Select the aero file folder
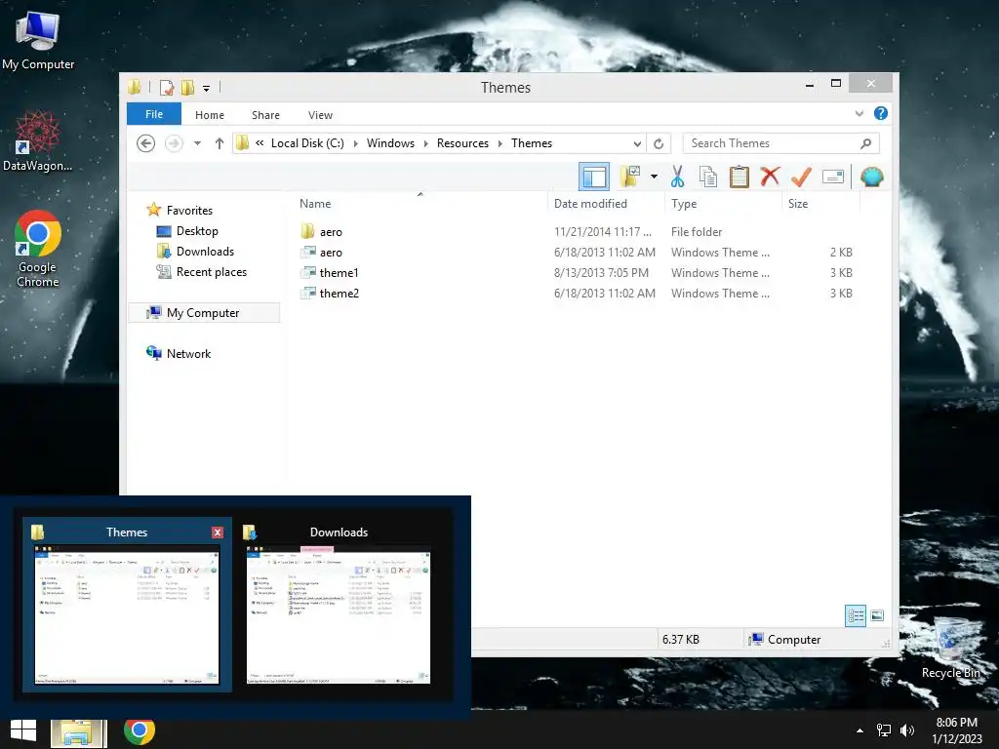This screenshot has height=749, width=999. click(332, 232)
